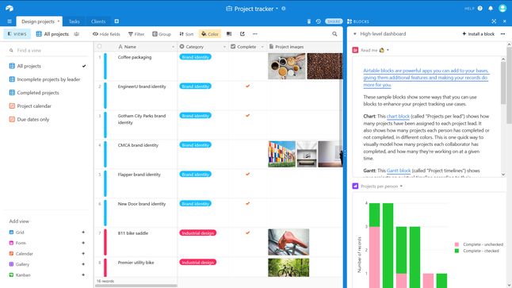Viewport: 512px width, 288px height.
Task: Add a new table with plus icon
Action: tap(117, 21)
